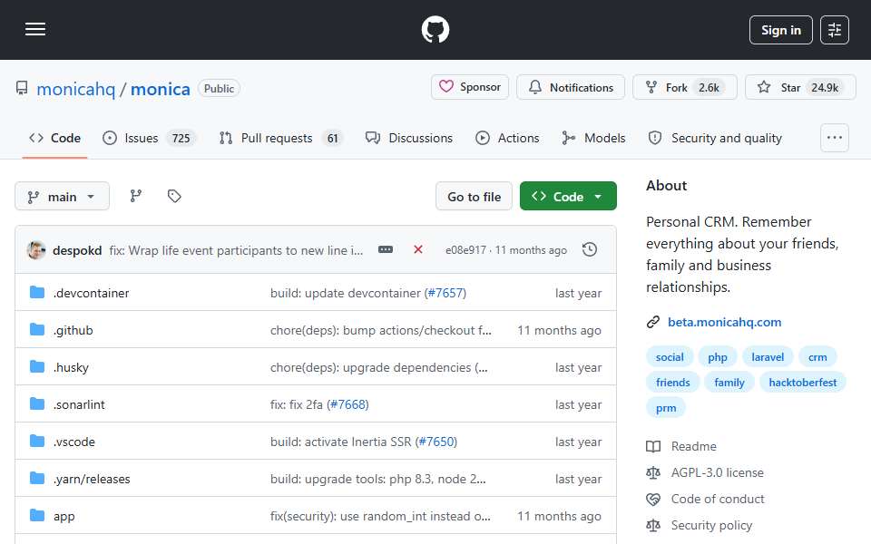871x544 pixels.
Task: Open the Models tab
Action: (593, 138)
